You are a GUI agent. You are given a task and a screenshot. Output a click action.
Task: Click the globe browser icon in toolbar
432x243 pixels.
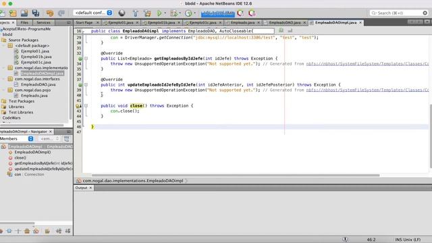[x=122, y=13]
